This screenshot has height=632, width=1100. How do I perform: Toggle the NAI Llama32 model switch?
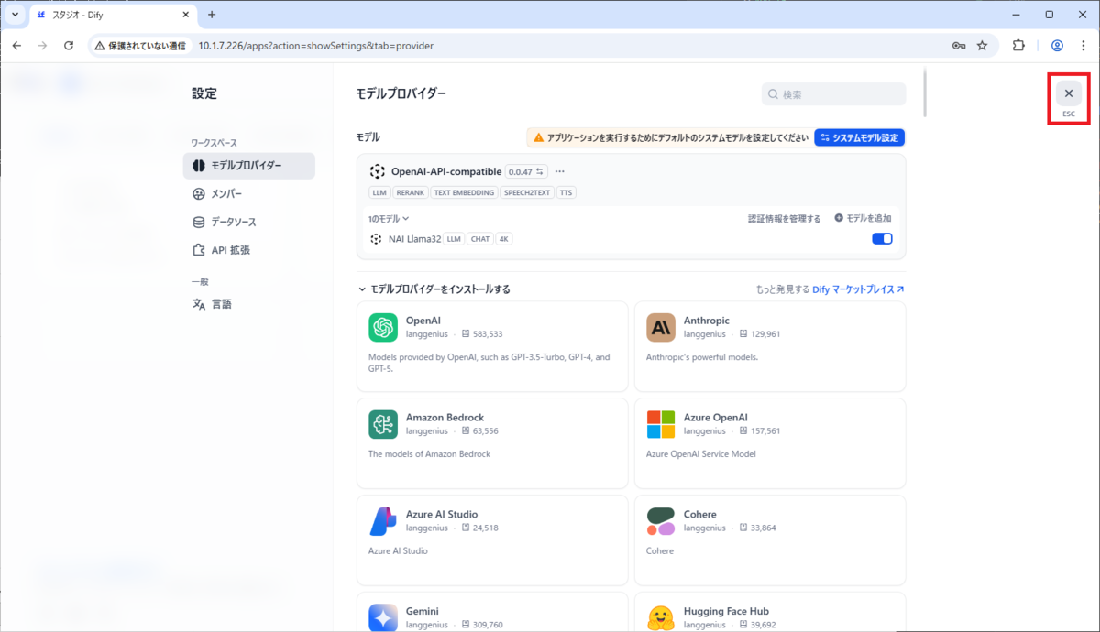tap(882, 239)
